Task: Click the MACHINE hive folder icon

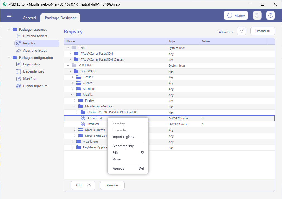Action: point(74,65)
